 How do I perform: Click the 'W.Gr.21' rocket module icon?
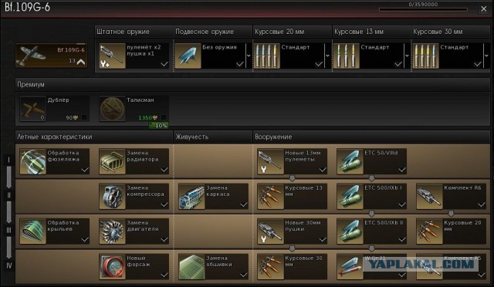click(x=350, y=267)
